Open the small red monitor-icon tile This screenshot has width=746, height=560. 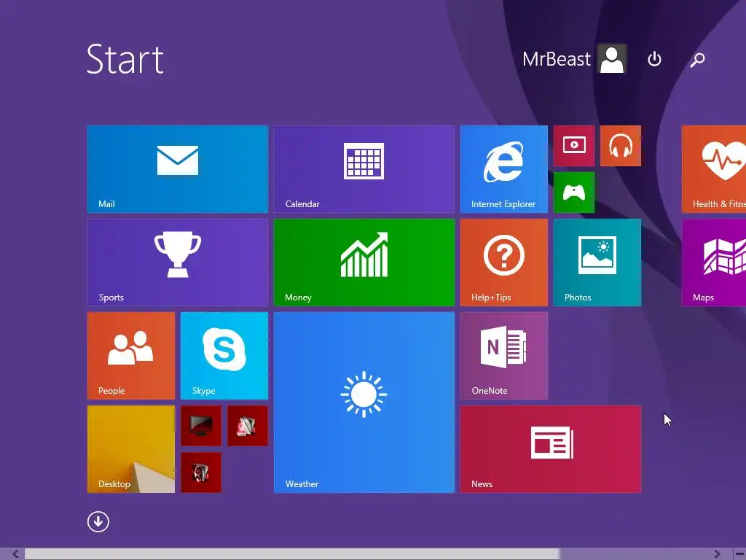(201, 426)
